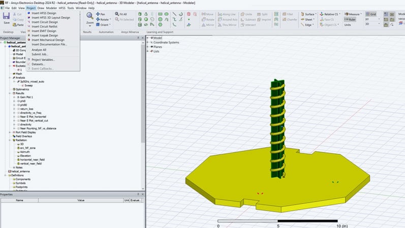Switch to the Automation ribbon tab
This screenshot has width=405, height=228.
point(106,32)
